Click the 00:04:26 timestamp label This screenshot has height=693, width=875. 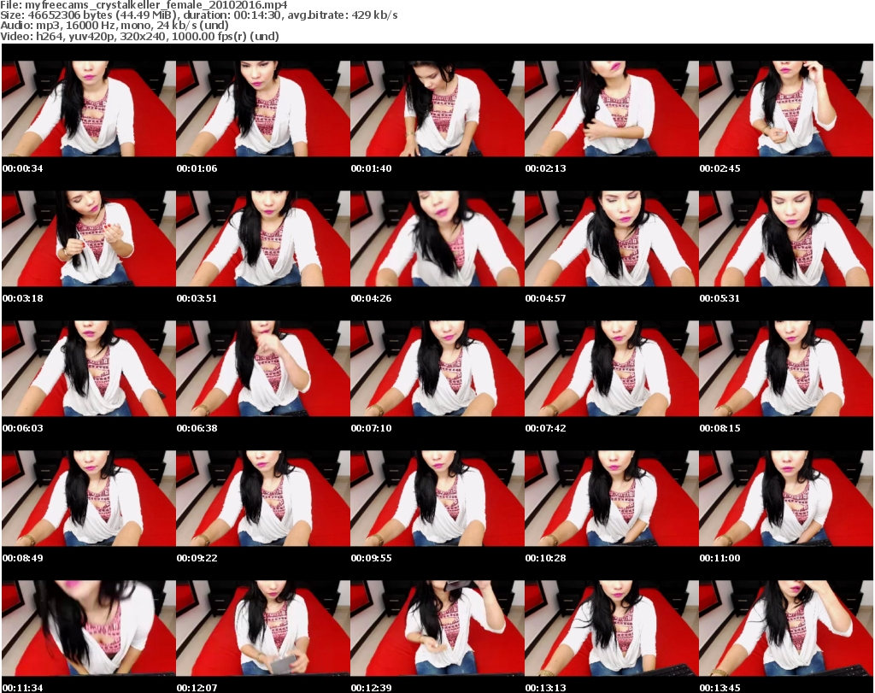[371, 298]
